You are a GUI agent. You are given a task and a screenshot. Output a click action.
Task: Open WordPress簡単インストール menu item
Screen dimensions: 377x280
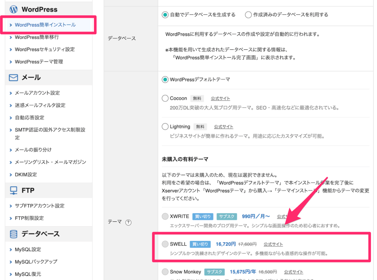point(45,25)
